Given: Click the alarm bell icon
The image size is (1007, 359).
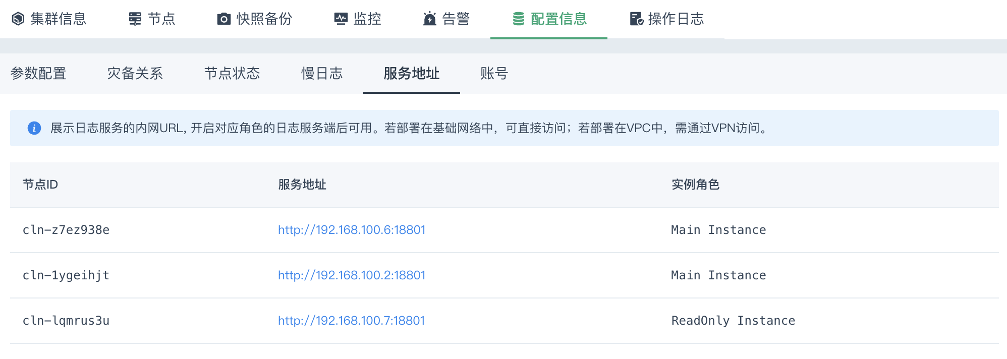Looking at the screenshot, I should coord(430,19).
